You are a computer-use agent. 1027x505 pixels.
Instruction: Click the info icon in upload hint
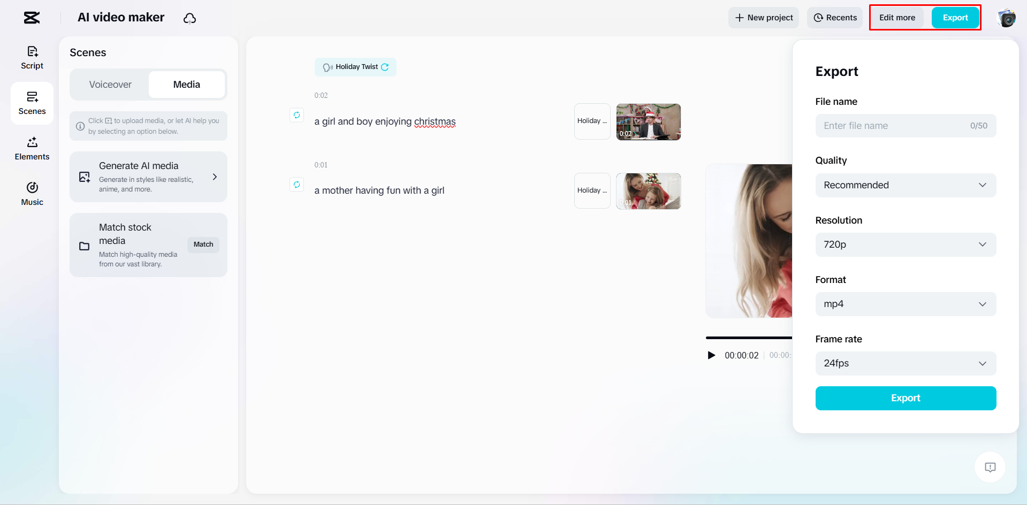(x=80, y=126)
